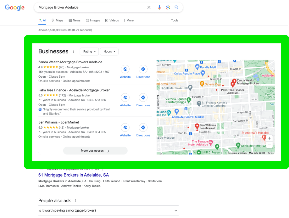The height and width of the screenshot is (218, 289).
Task: Click the Osteria Oggi restaurant marker
Action: (x=202, y=84)
